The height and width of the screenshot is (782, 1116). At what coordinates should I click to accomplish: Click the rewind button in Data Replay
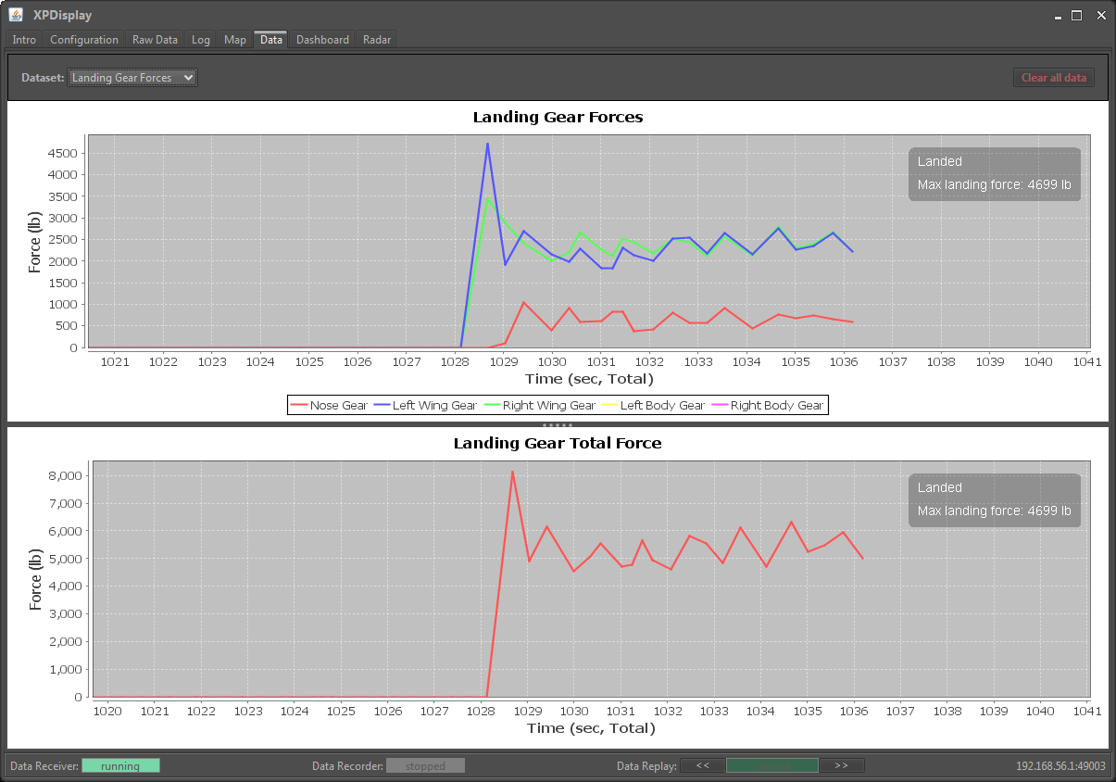(703, 765)
